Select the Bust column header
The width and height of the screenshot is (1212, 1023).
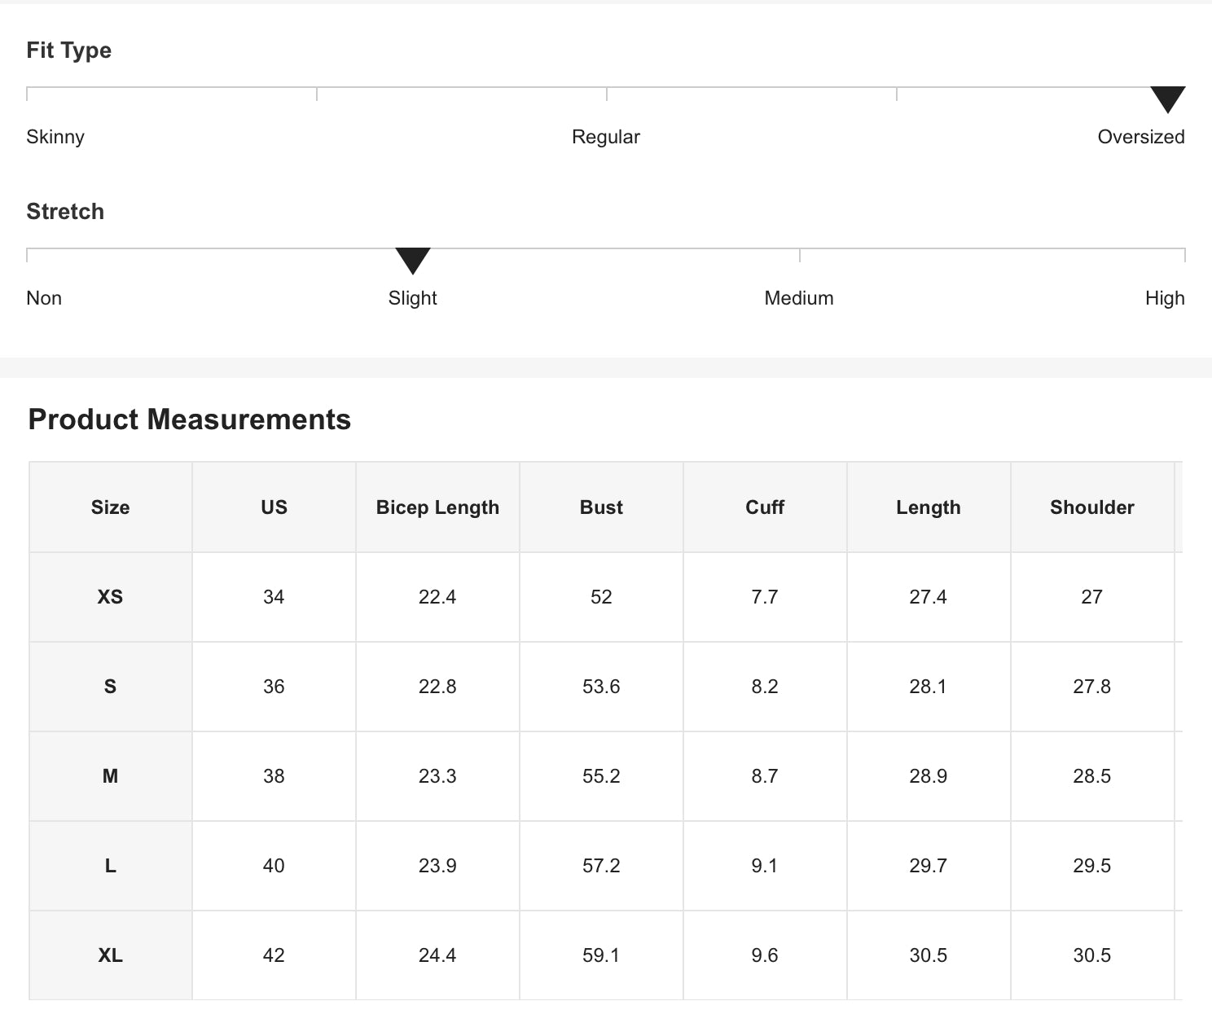(601, 507)
